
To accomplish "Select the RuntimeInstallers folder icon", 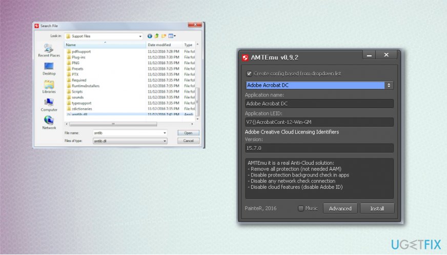I will pos(69,86).
